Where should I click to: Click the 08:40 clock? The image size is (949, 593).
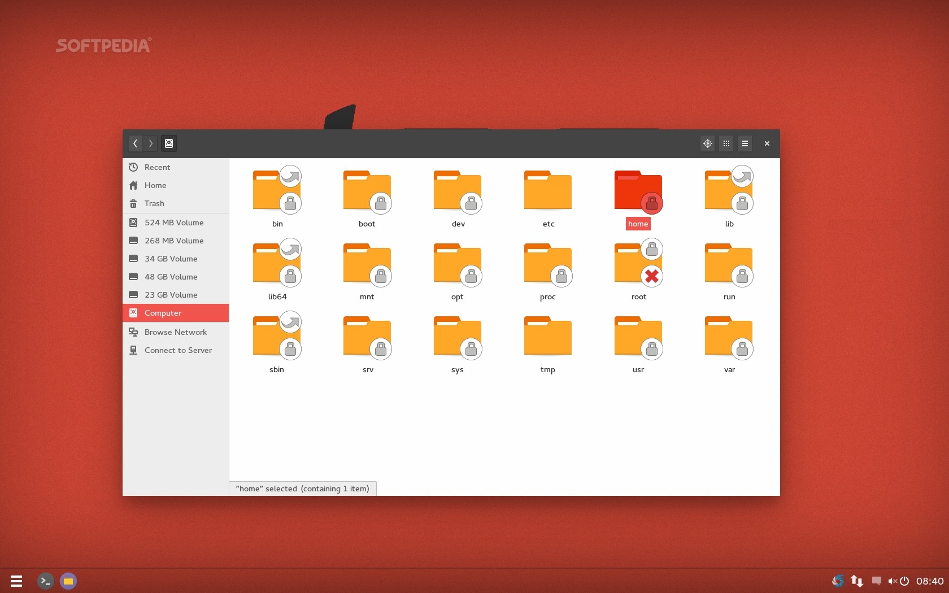point(930,581)
